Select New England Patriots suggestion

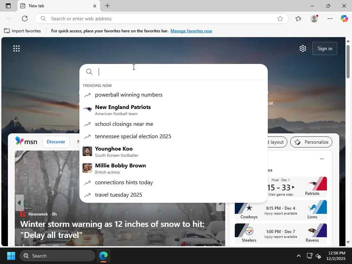pos(173,110)
